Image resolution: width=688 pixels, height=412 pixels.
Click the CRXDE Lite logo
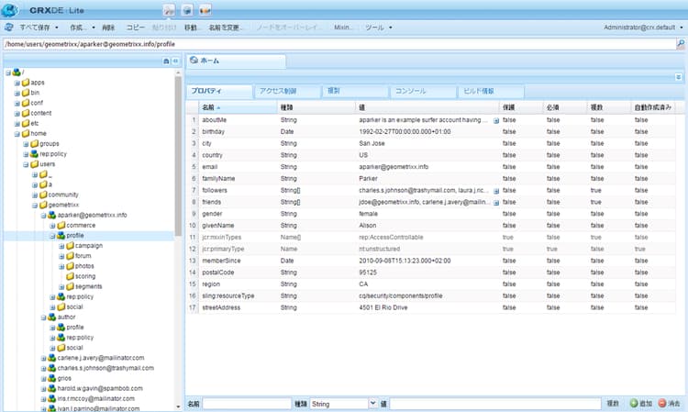coord(10,10)
